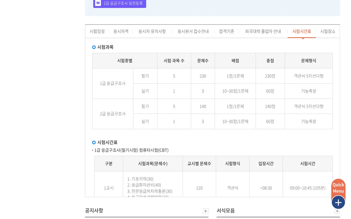This screenshot has width=351, height=219.
Task: Select the 응시원서 접수안내 tab
Action: [x=193, y=31]
